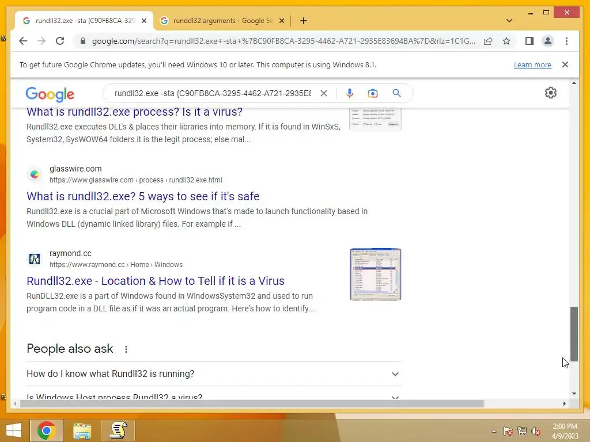590x442 pixels.
Task: Click the glasswire favicon icon
Action: click(x=35, y=174)
